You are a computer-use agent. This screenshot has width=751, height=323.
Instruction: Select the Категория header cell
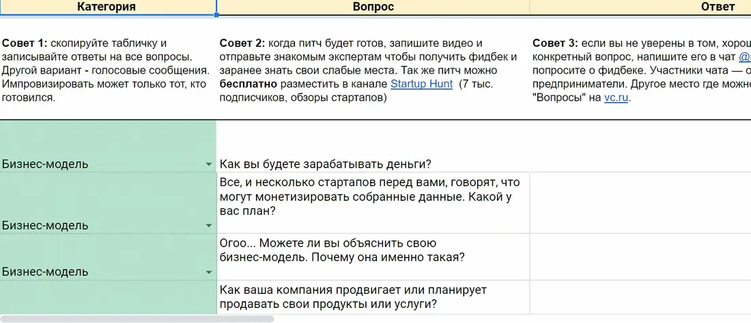(109, 7)
